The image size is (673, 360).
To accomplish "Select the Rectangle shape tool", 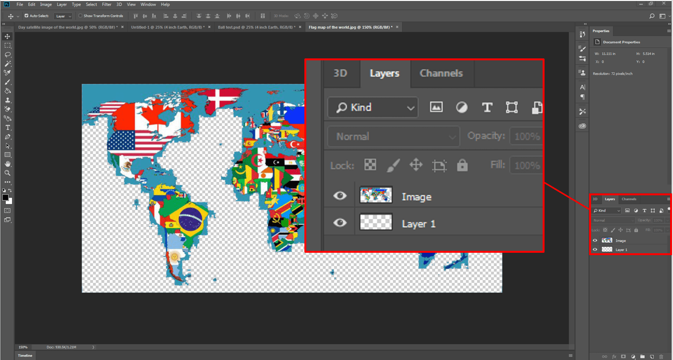I will tap(7, 155).
